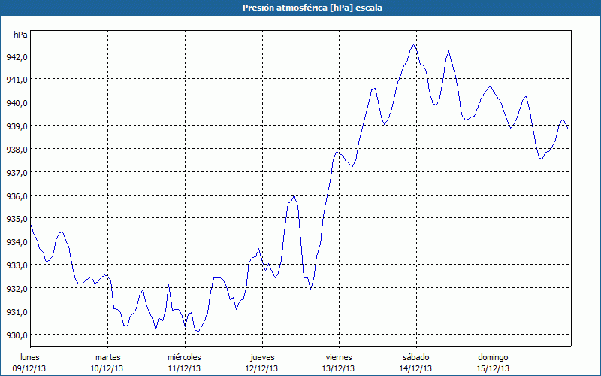
Task: Select the 942,0 y-axis label
Action: click(x=17, y=56)
